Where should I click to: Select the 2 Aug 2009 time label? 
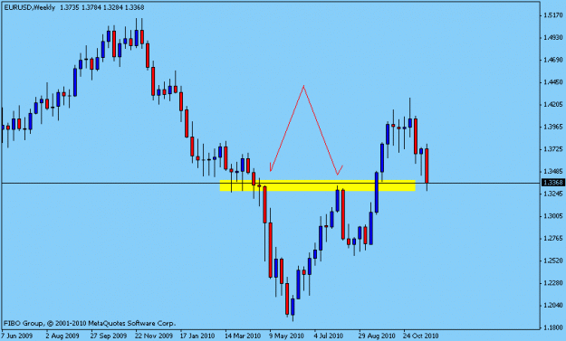click(x=62, y=336)
